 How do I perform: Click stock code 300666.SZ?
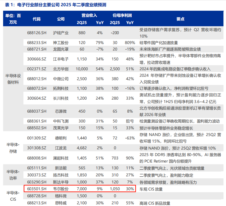click(x=37, y=59)
